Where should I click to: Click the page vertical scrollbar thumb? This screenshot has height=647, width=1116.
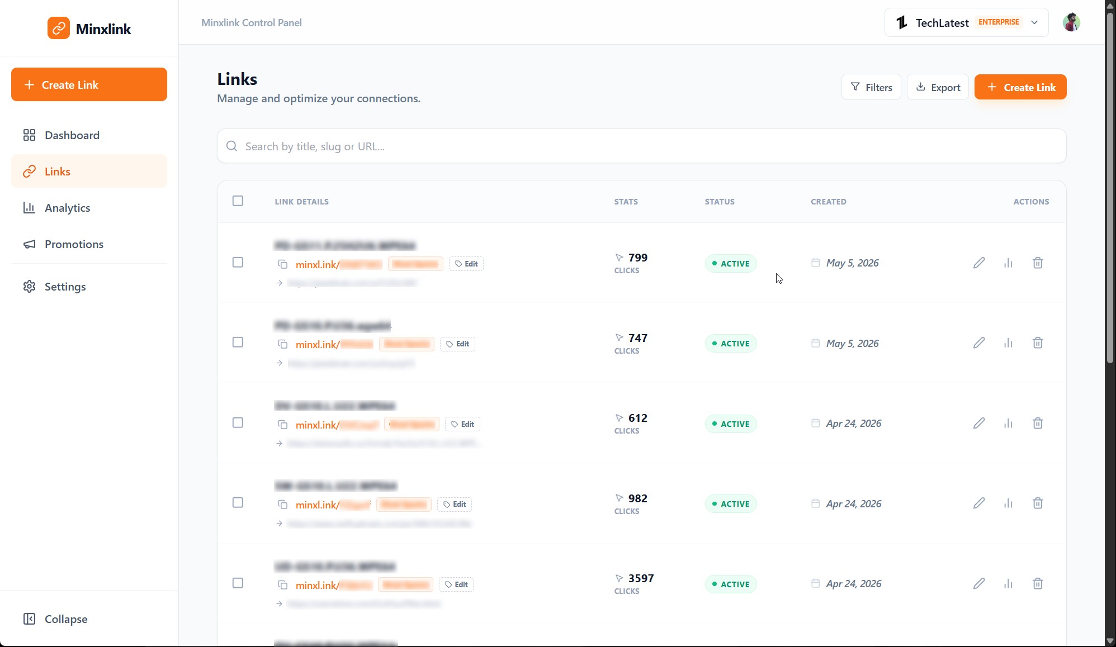(1110, 187)
